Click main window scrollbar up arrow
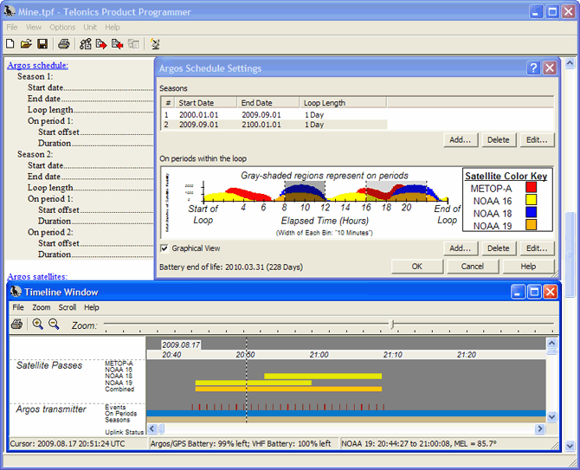This screenshot has height=470, width=580. pos(570,63)
